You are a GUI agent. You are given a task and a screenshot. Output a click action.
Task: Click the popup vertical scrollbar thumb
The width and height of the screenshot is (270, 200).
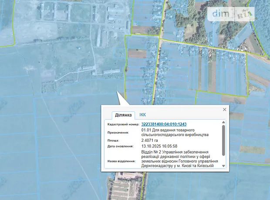(224, 141)
